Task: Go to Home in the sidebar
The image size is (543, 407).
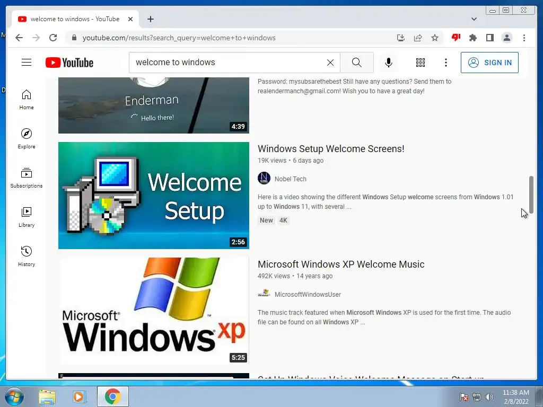Action: pos(27,100)
